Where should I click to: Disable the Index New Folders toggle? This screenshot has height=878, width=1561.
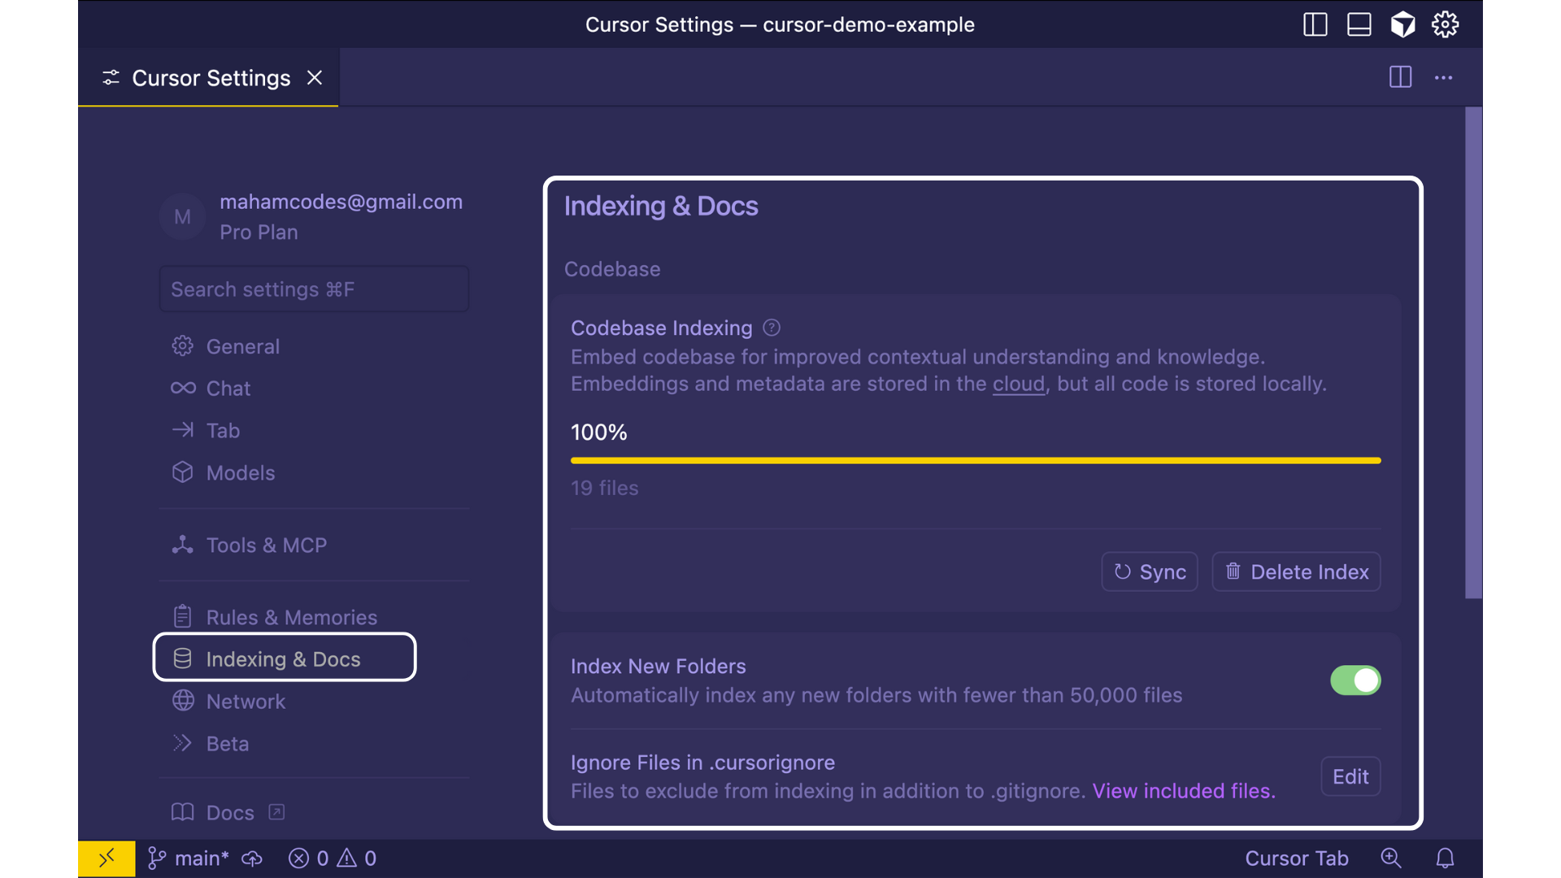pyautogui.click(x=1354, y=680)
